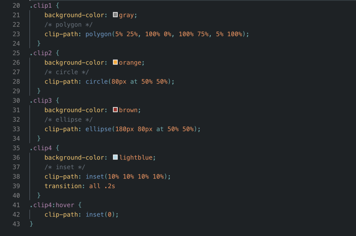Click the circle function name

coord(97,82)
